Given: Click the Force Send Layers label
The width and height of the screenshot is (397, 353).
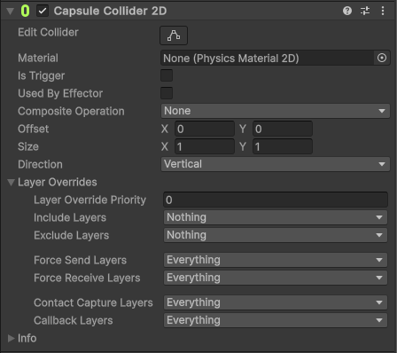Looking at the screenshot, I should tap(80, 261).
